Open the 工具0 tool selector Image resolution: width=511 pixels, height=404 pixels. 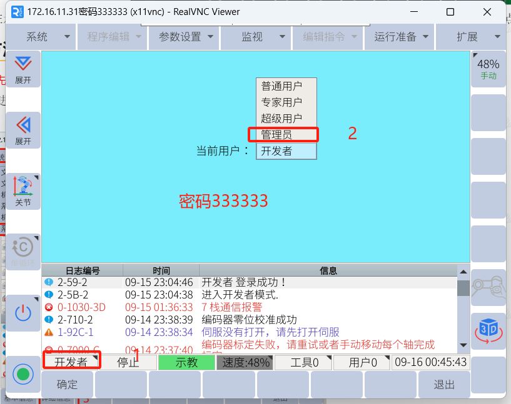(x=304, y=363)
